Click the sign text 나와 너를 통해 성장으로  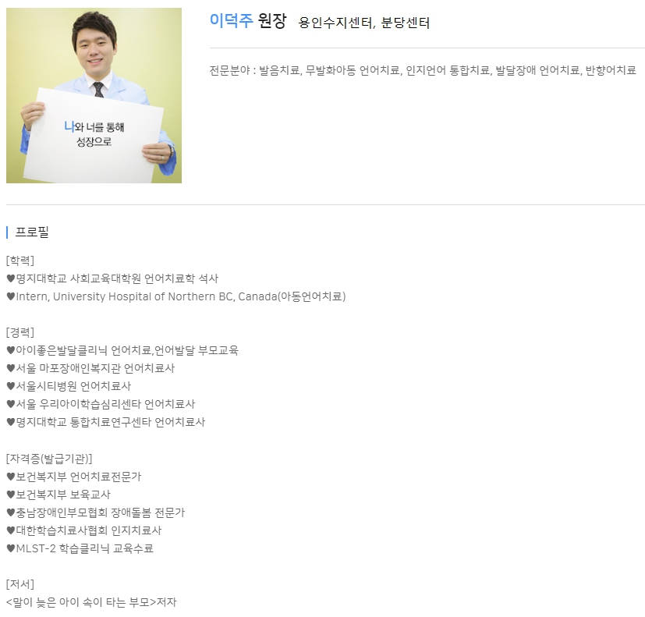coord(94,134)
